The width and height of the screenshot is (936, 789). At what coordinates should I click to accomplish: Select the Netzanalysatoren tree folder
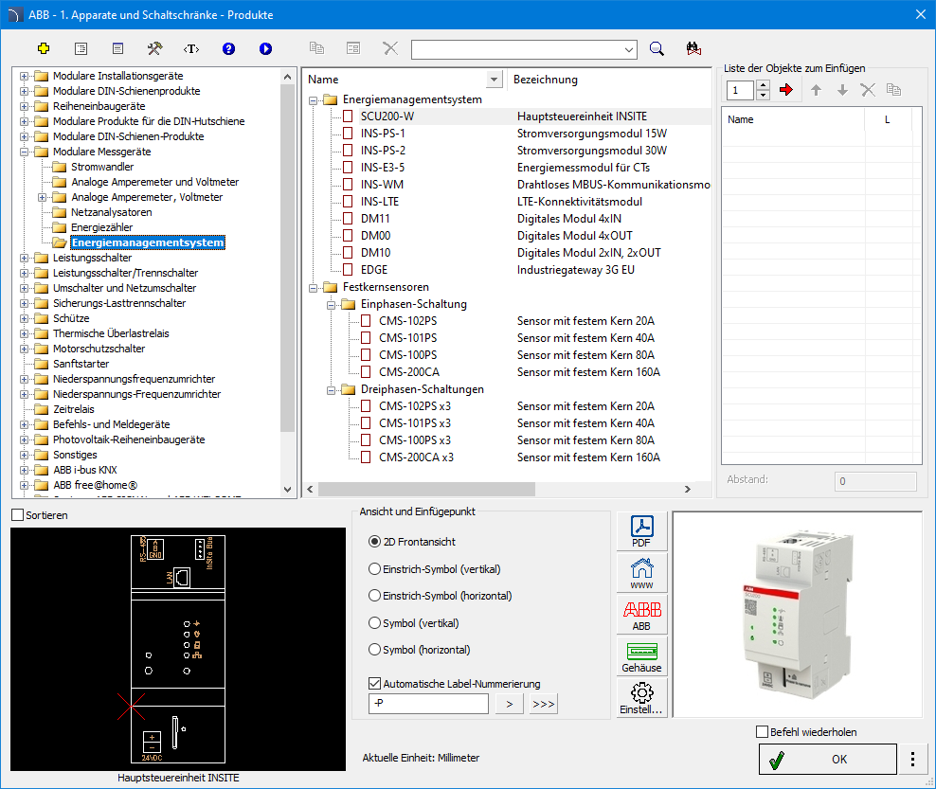(111, 212)
